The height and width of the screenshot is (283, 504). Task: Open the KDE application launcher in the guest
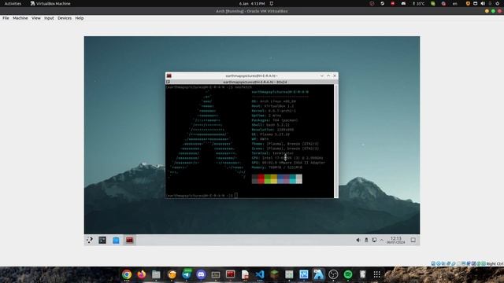coord(90,240)
